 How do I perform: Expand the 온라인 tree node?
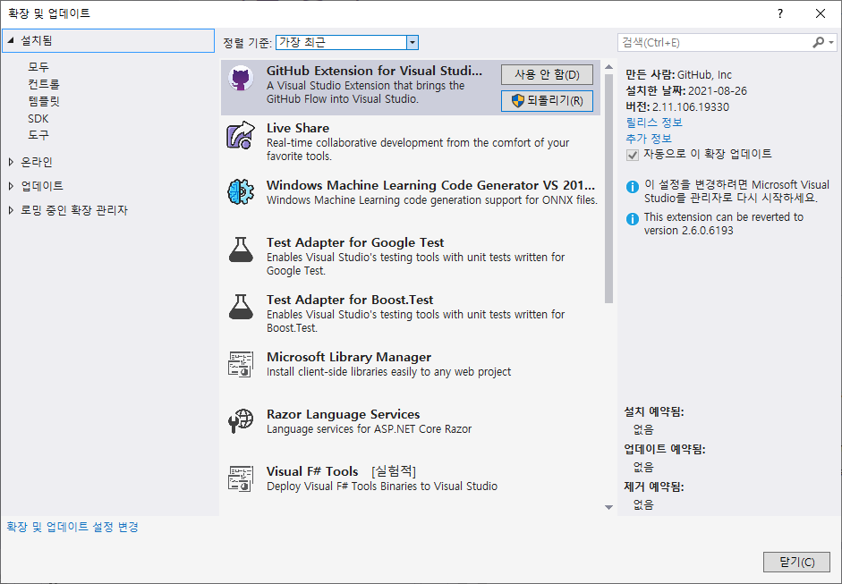[11, 162]
